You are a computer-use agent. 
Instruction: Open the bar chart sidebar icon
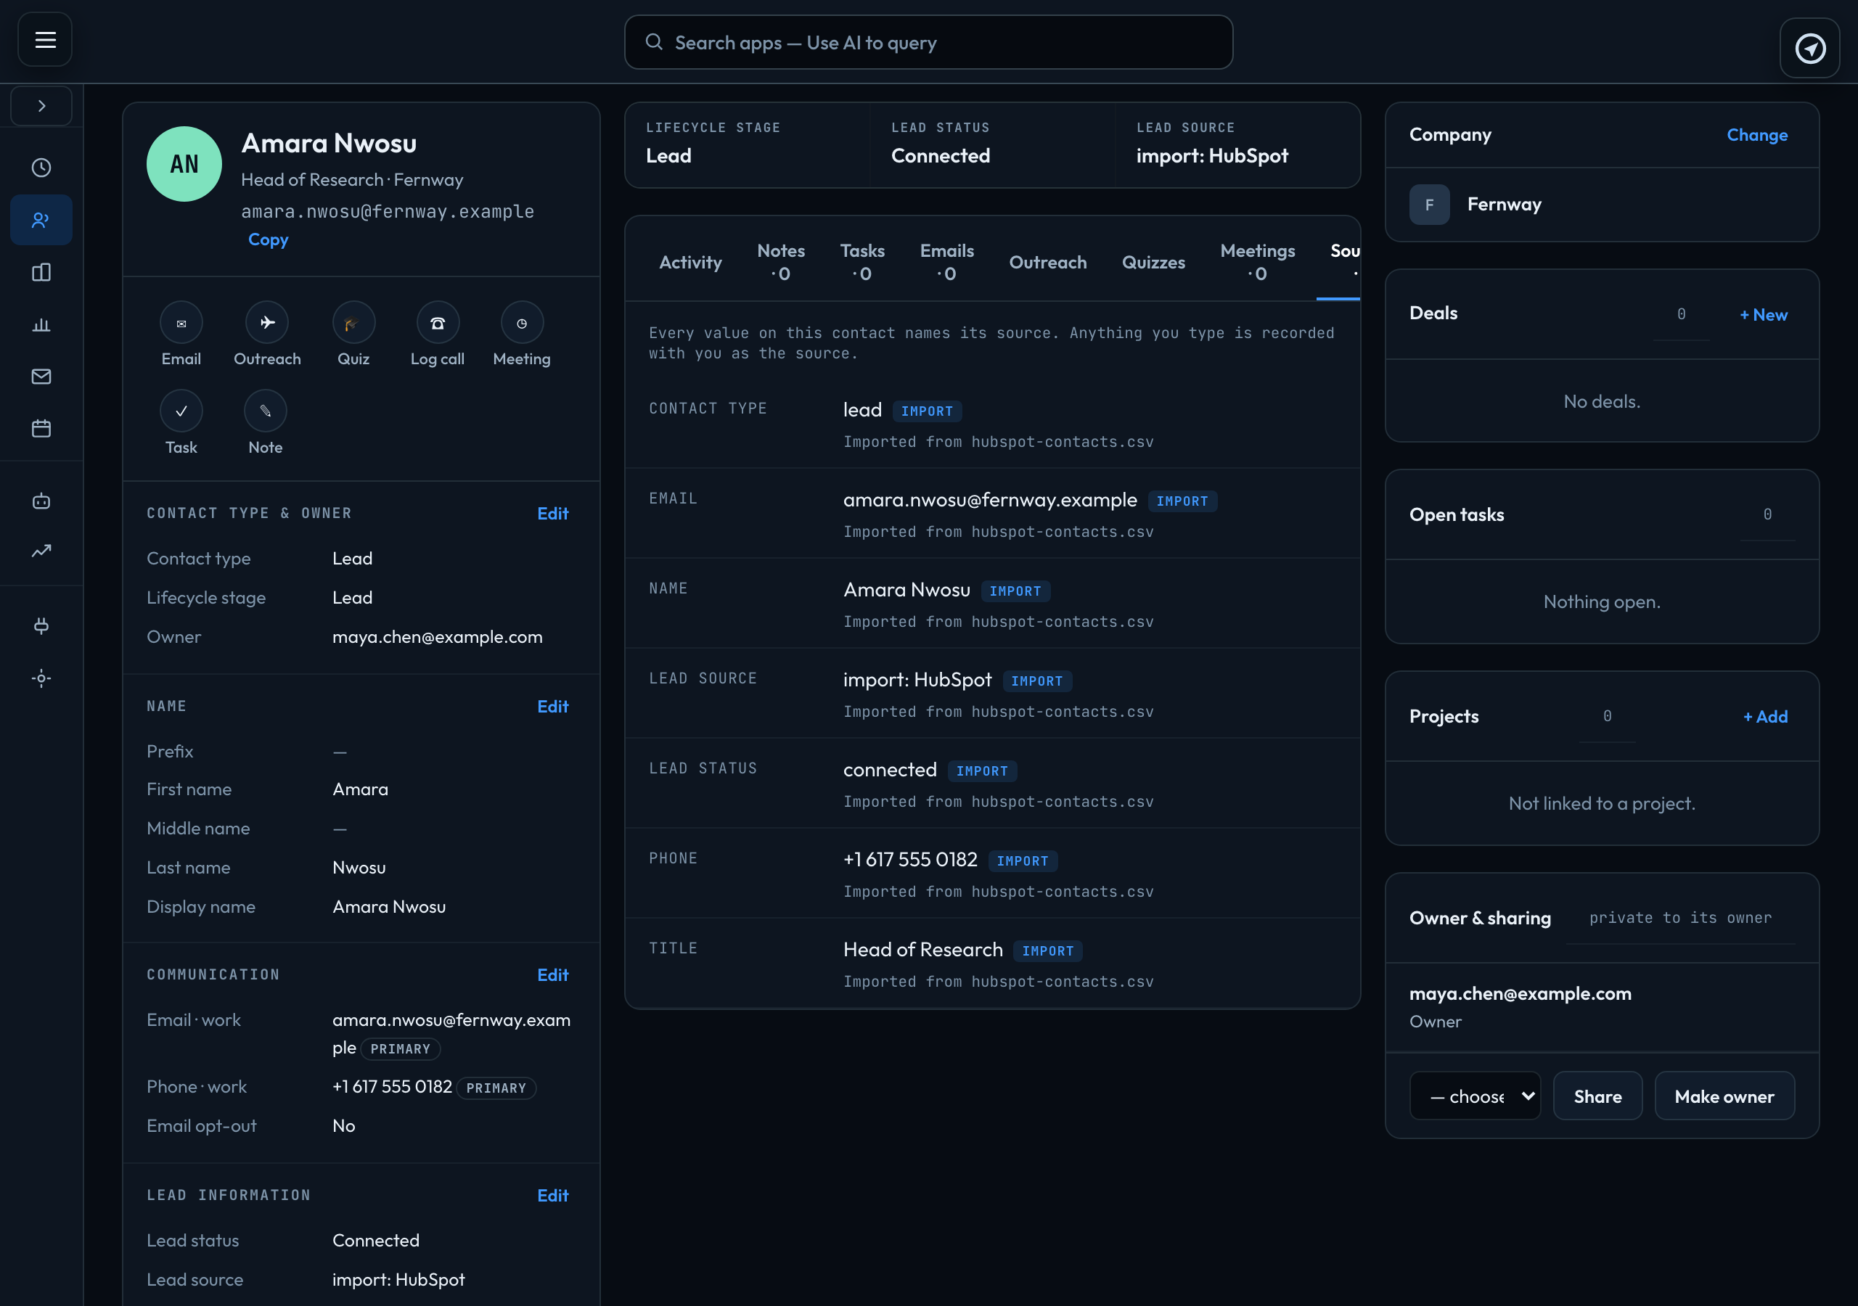41,324
